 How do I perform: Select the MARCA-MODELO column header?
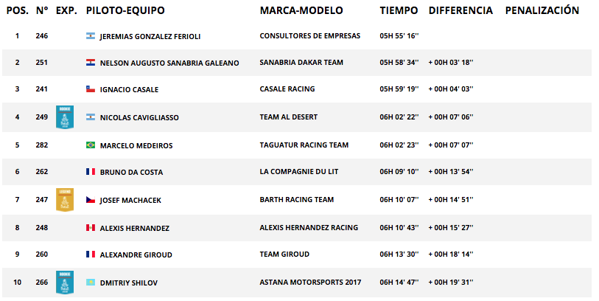click(301, 10)
